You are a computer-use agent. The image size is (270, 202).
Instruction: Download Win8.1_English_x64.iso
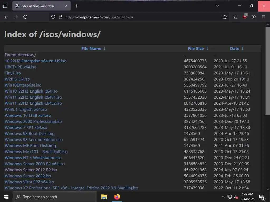26,109
